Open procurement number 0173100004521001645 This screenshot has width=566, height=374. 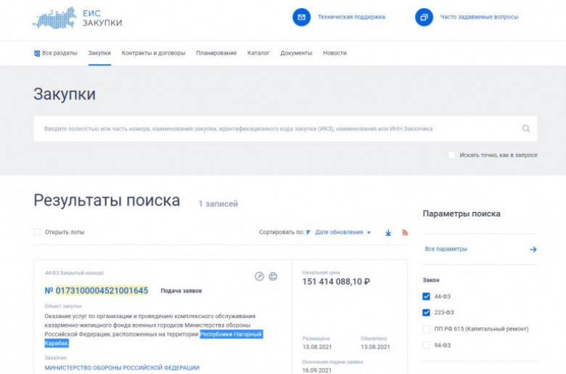[102, 290]
